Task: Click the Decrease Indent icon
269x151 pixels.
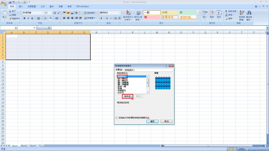Action: tap(76, 18)
